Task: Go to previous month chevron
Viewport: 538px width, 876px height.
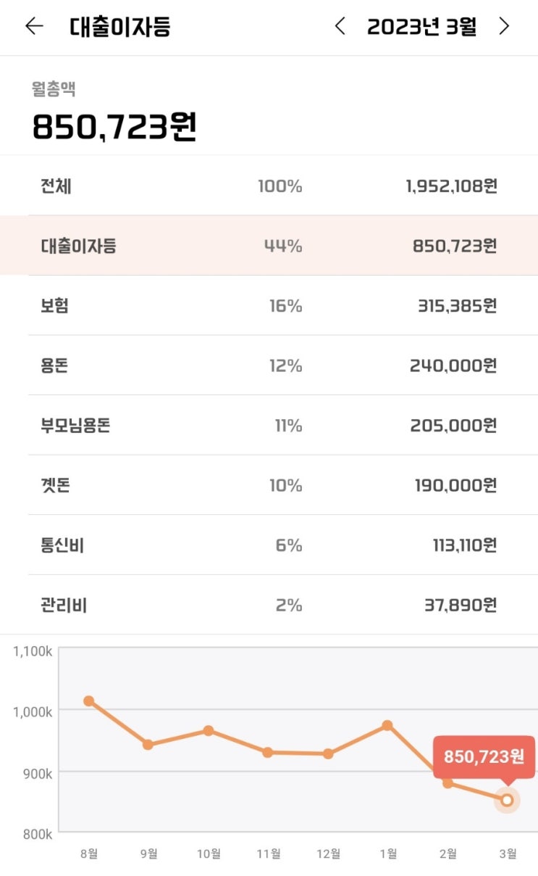Action: click(x=340, y=27)
